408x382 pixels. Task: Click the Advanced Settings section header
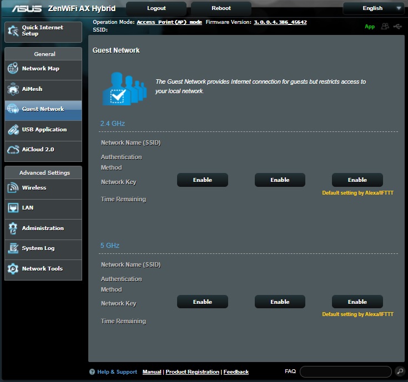pos(43,172)
